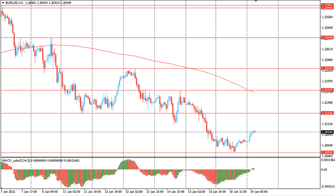Click the 15 Jan 02:00 time label
This screenshot has height=196, width=335.
click(x=197, y=192)
